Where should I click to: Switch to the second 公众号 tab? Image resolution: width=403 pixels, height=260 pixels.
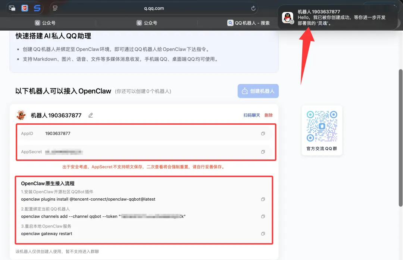(x=147, y=23)
